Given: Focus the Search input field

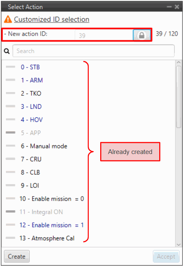Looking at the screenshot, I should coord(93,51).
